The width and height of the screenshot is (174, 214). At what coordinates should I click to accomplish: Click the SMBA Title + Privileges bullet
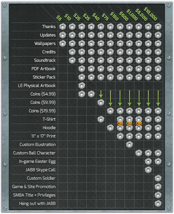click(x=158, y=195)
